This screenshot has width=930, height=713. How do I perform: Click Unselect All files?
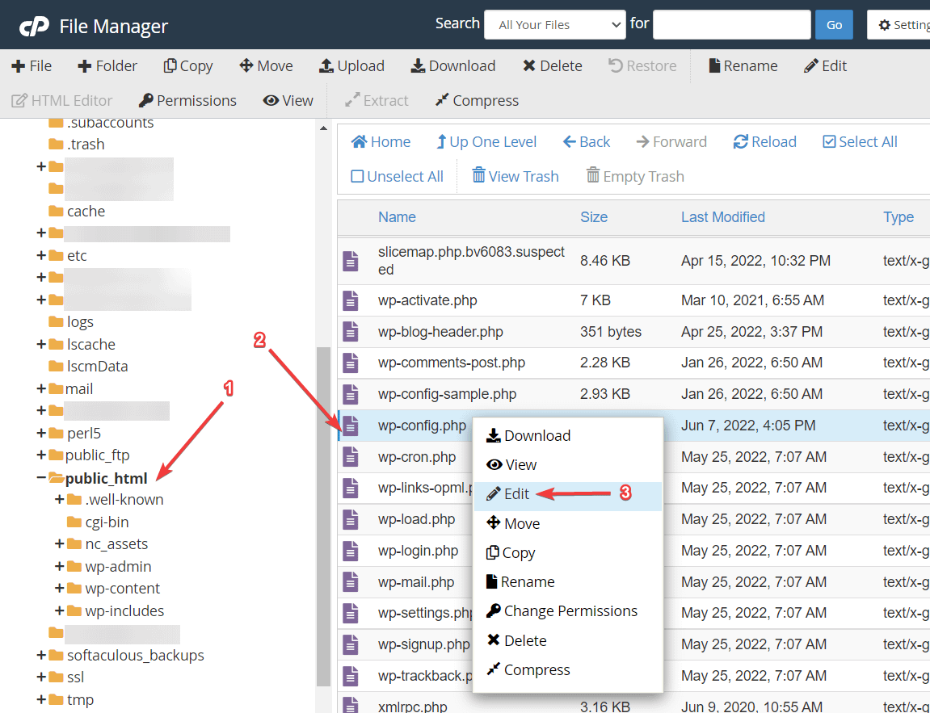[397, 177]
